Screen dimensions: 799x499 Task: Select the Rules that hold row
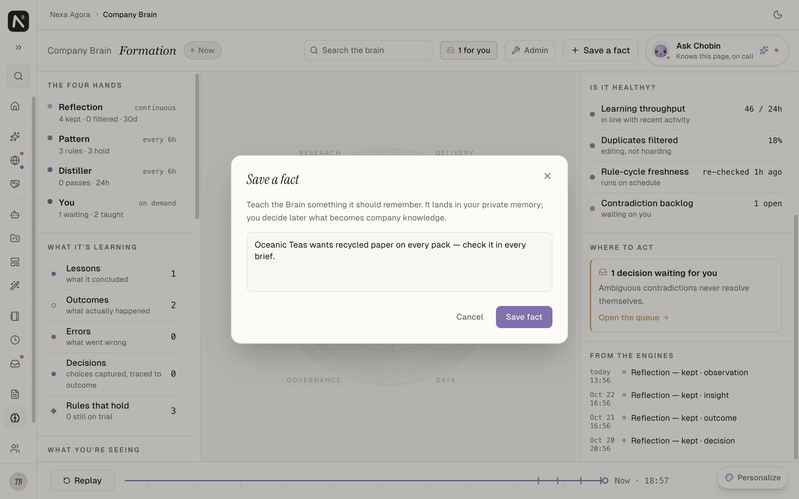click(112, 411)
